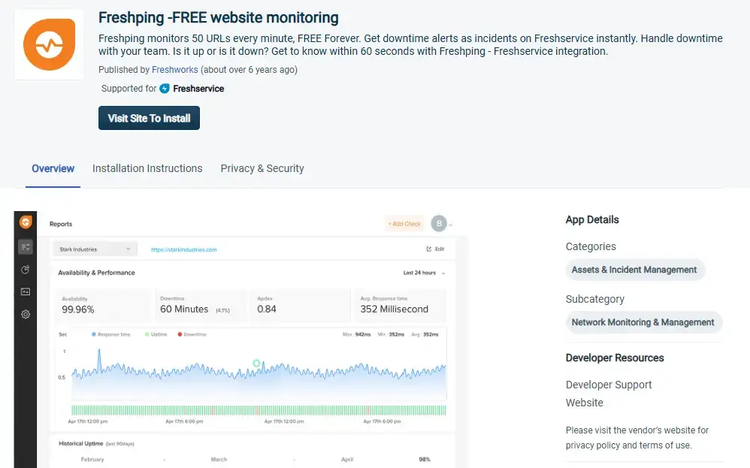Viewport: 750px width, 468px height.
Task: Click the Availability & Performance heading
Action: [x=97, y=273]
